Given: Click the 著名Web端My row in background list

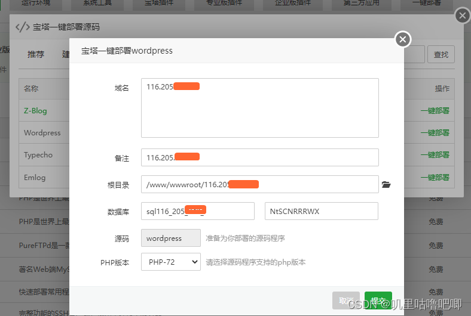Looking at the screenshot, I should pos(44,269).
